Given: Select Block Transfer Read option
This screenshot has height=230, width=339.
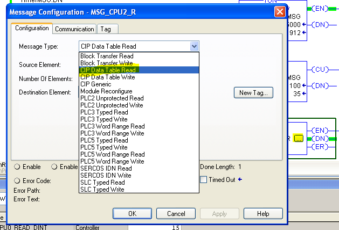Looking at the screenshot, I should click(139, 56).
